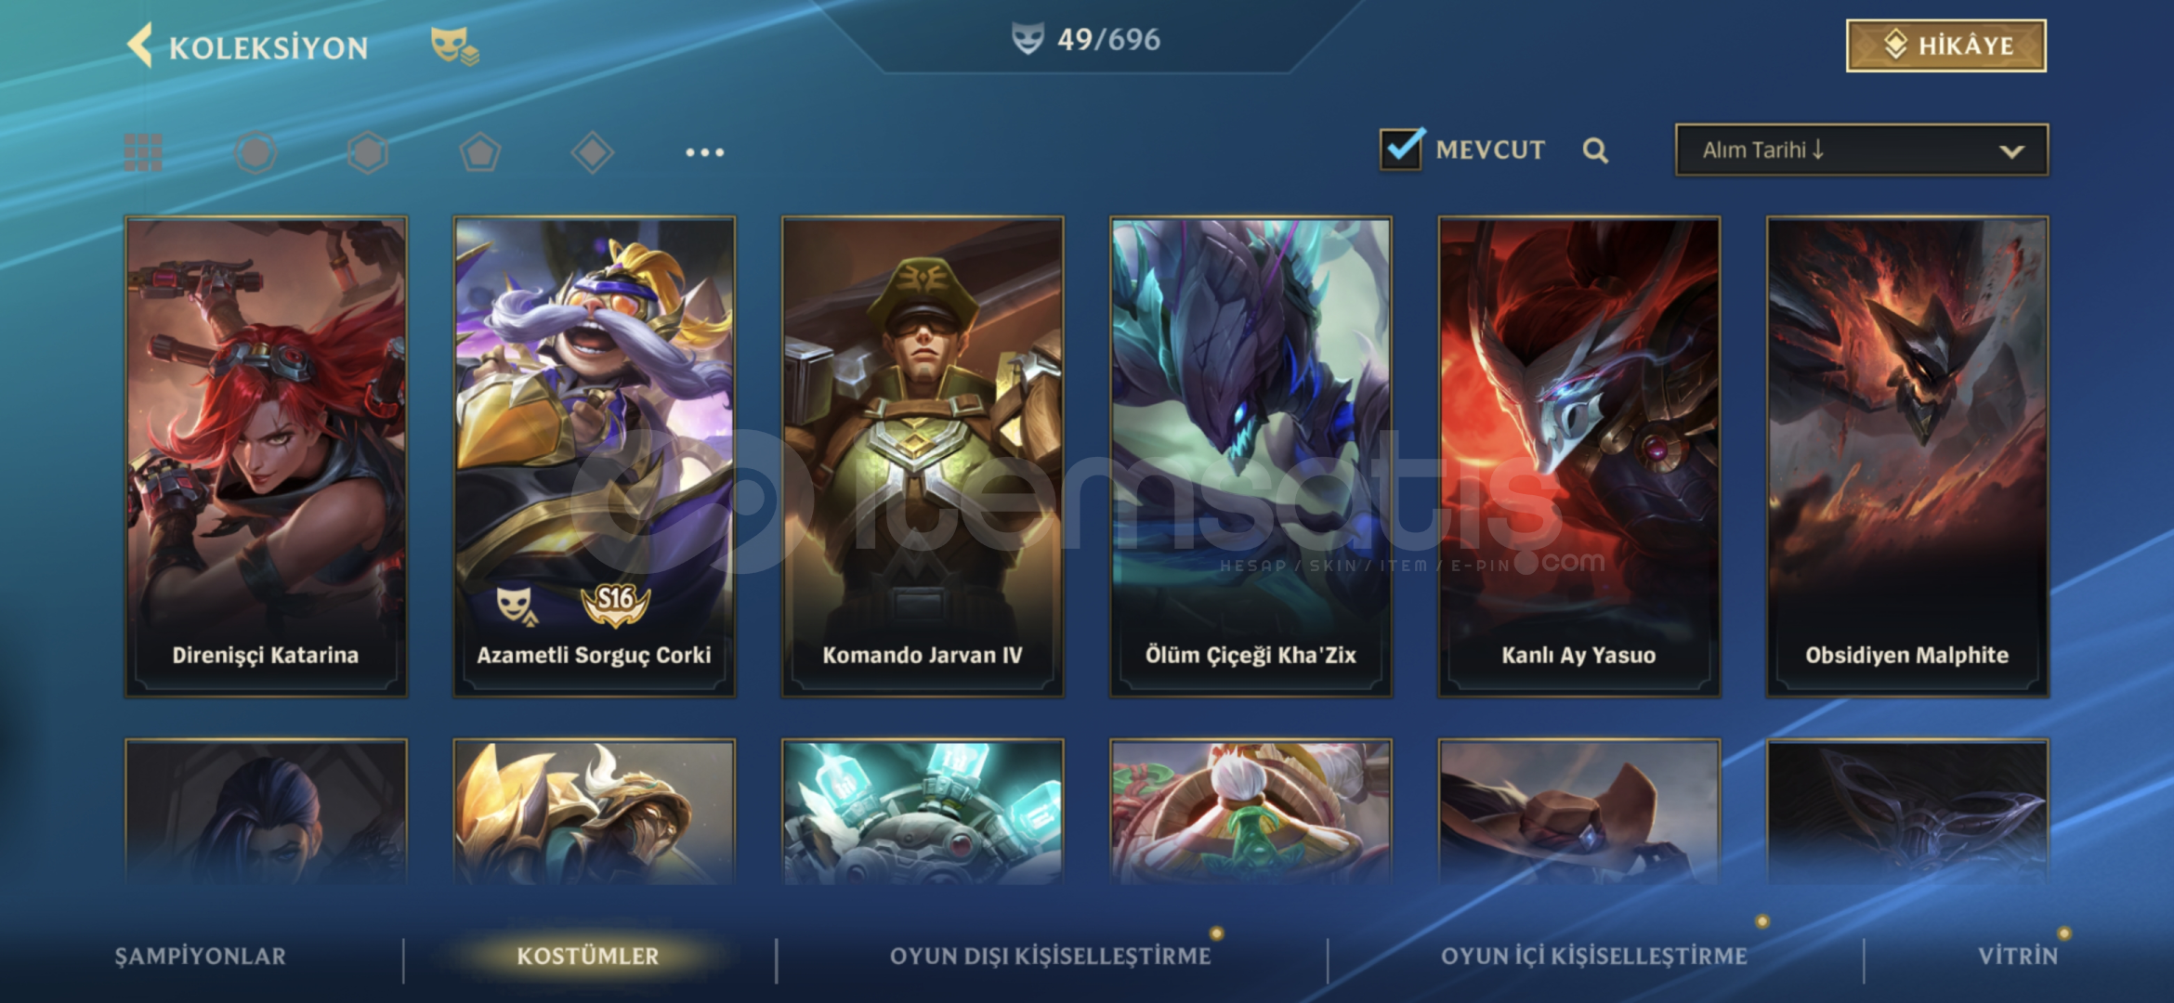Screen dimensions: 2174x1003
Task: Filter skins by the diamond rarity icon
Action: tap(593, 152)
